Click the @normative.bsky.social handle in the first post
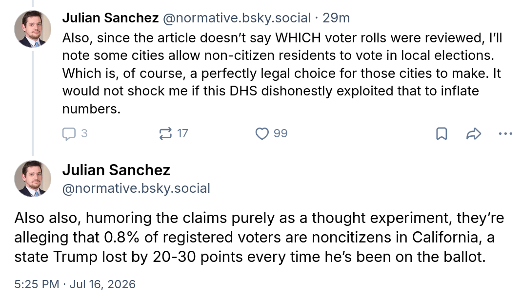 coord(237,18)
